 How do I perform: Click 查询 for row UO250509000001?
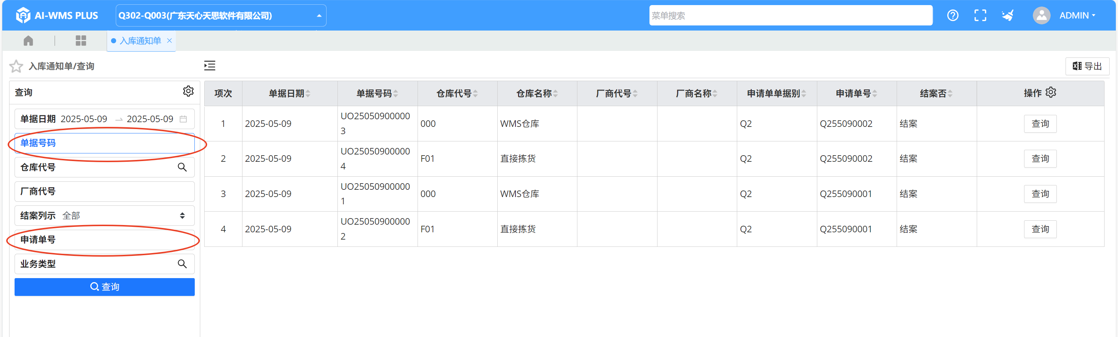(1040, 194)
